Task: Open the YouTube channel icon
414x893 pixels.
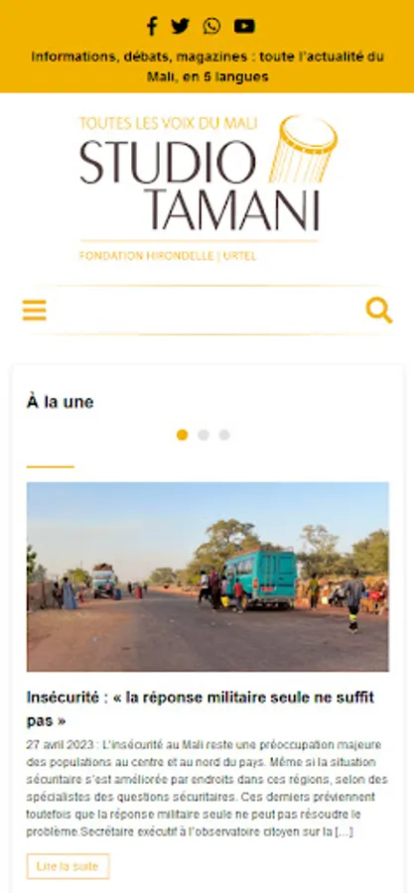Action: click(x=244, y=26)
